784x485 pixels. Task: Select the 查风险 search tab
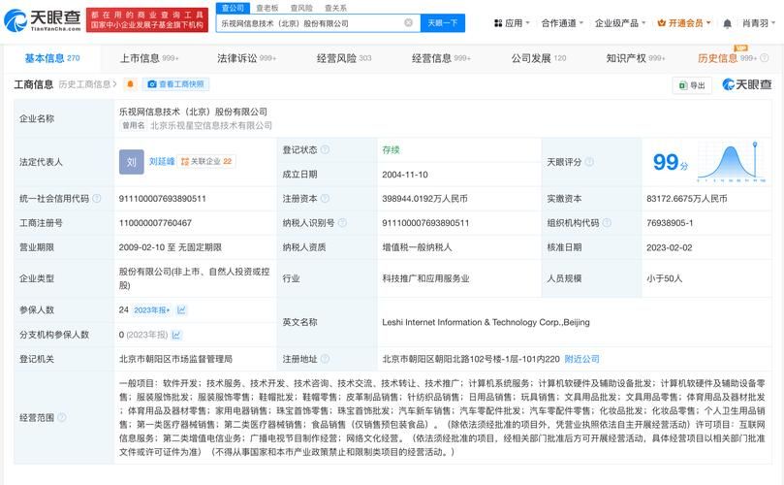click(x=301, y=8)
